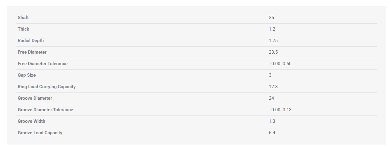
Task: Click the Groove Diameter Tolerance label
Action: 45,110
